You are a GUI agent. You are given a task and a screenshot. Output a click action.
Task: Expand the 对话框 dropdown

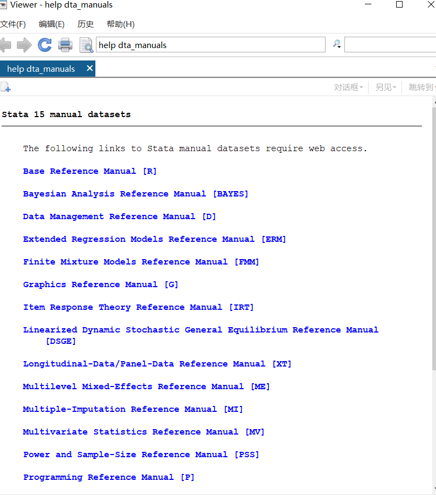(348, 87)
